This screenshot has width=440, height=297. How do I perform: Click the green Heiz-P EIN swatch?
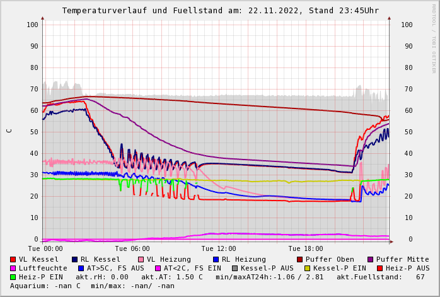(13, 277)
